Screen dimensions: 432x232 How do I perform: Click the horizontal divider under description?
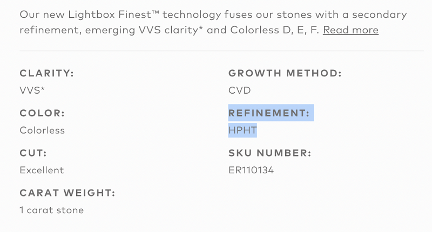pyautogui.click(x=221, y=51)
